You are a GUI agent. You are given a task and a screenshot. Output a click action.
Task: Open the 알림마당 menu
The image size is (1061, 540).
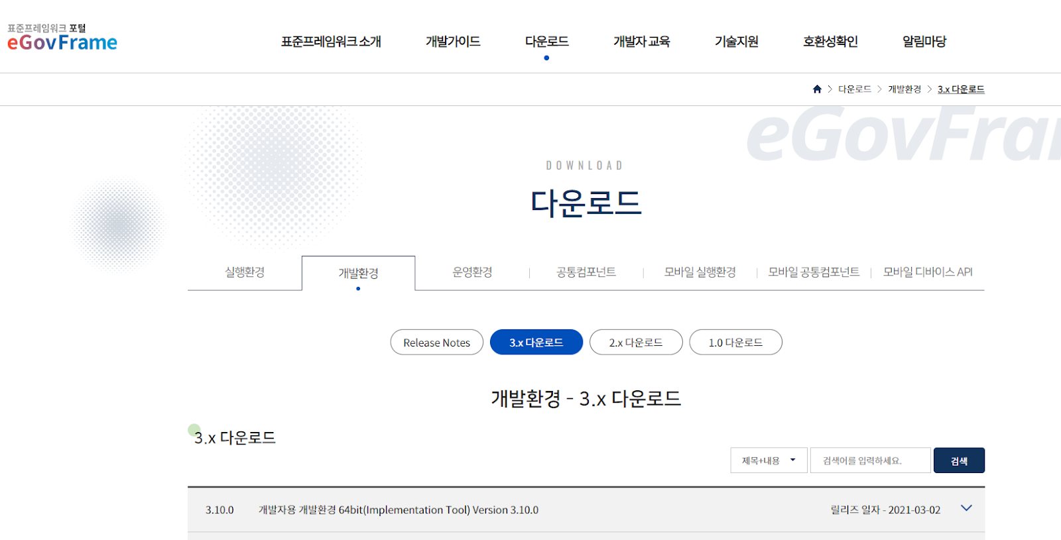(924, 42)
